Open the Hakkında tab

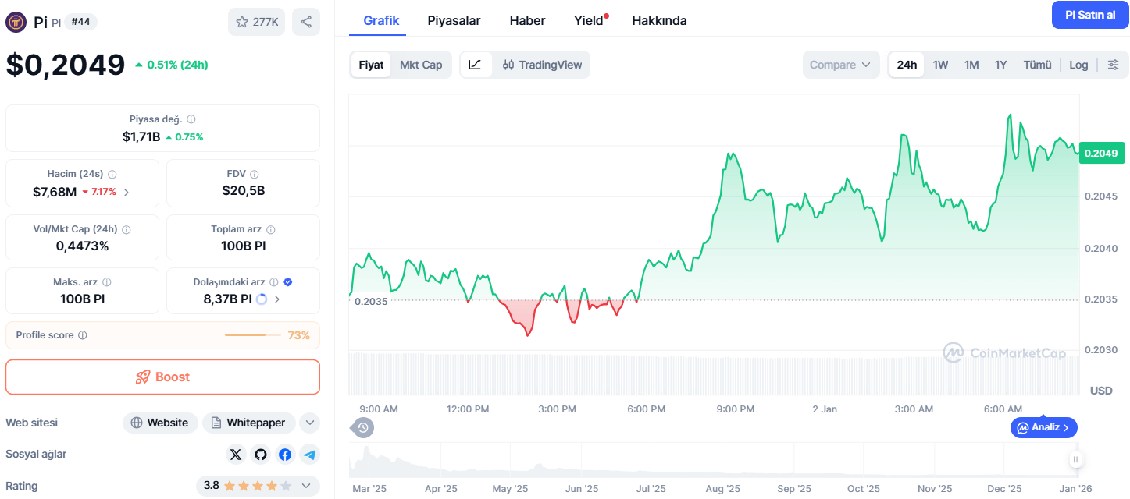pyautogui.click(x=659, y=20)
